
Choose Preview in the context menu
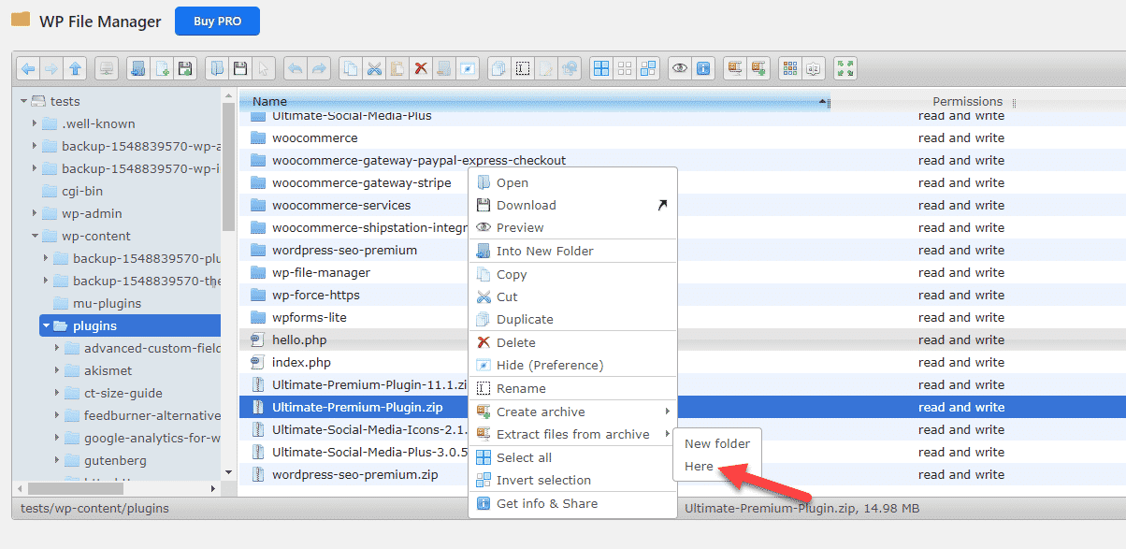point(572,227)
